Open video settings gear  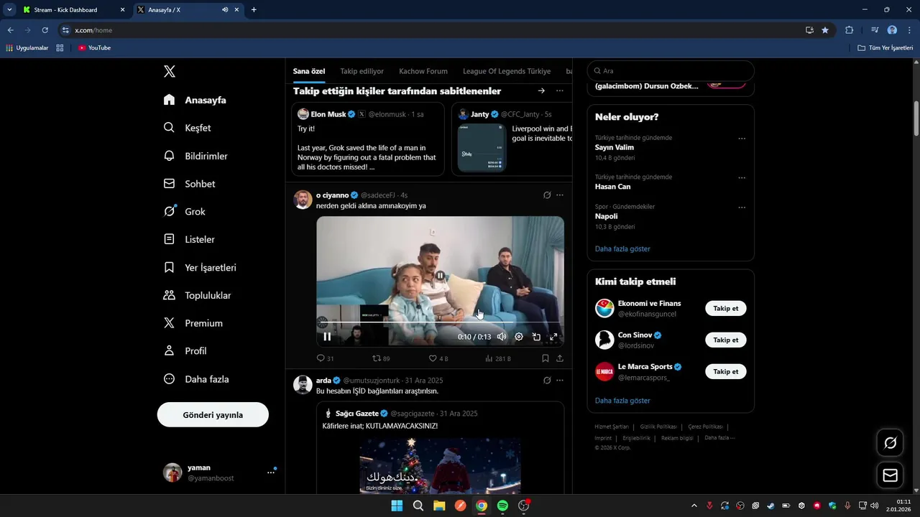click(x=519, y=336)
